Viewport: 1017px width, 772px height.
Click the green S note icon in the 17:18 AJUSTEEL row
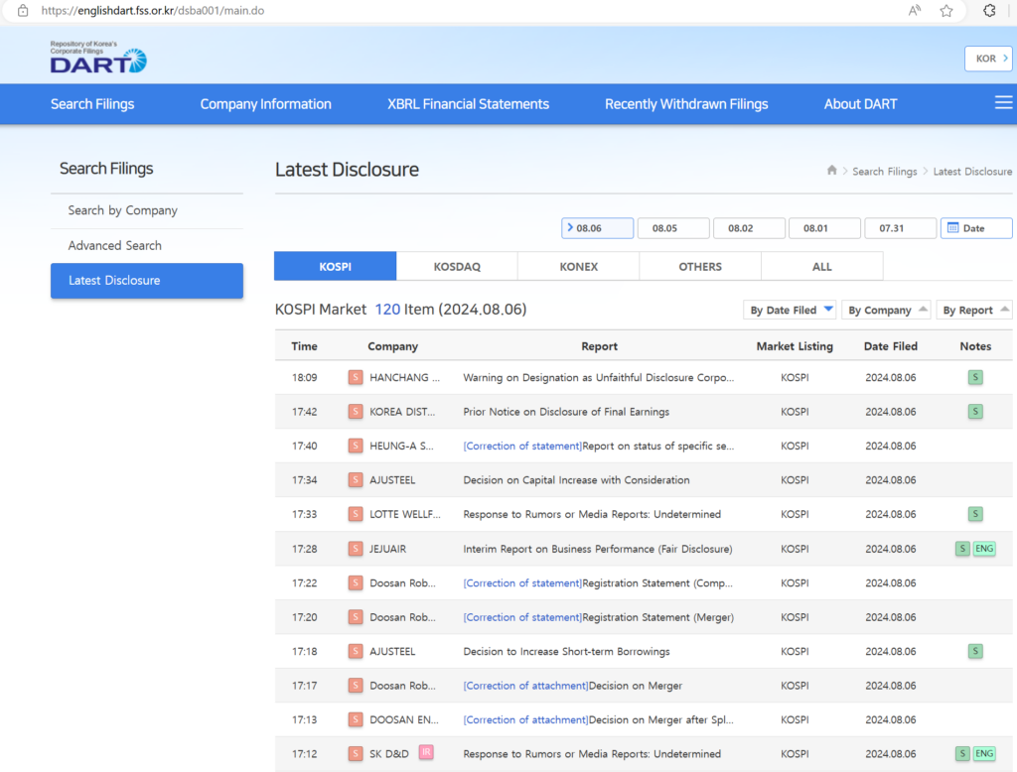click(975, 651)
